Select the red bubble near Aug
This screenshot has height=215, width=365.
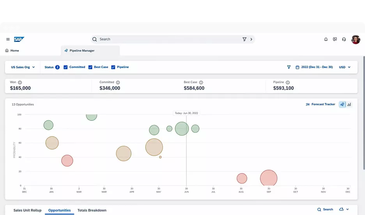click(x=242, y=178)
